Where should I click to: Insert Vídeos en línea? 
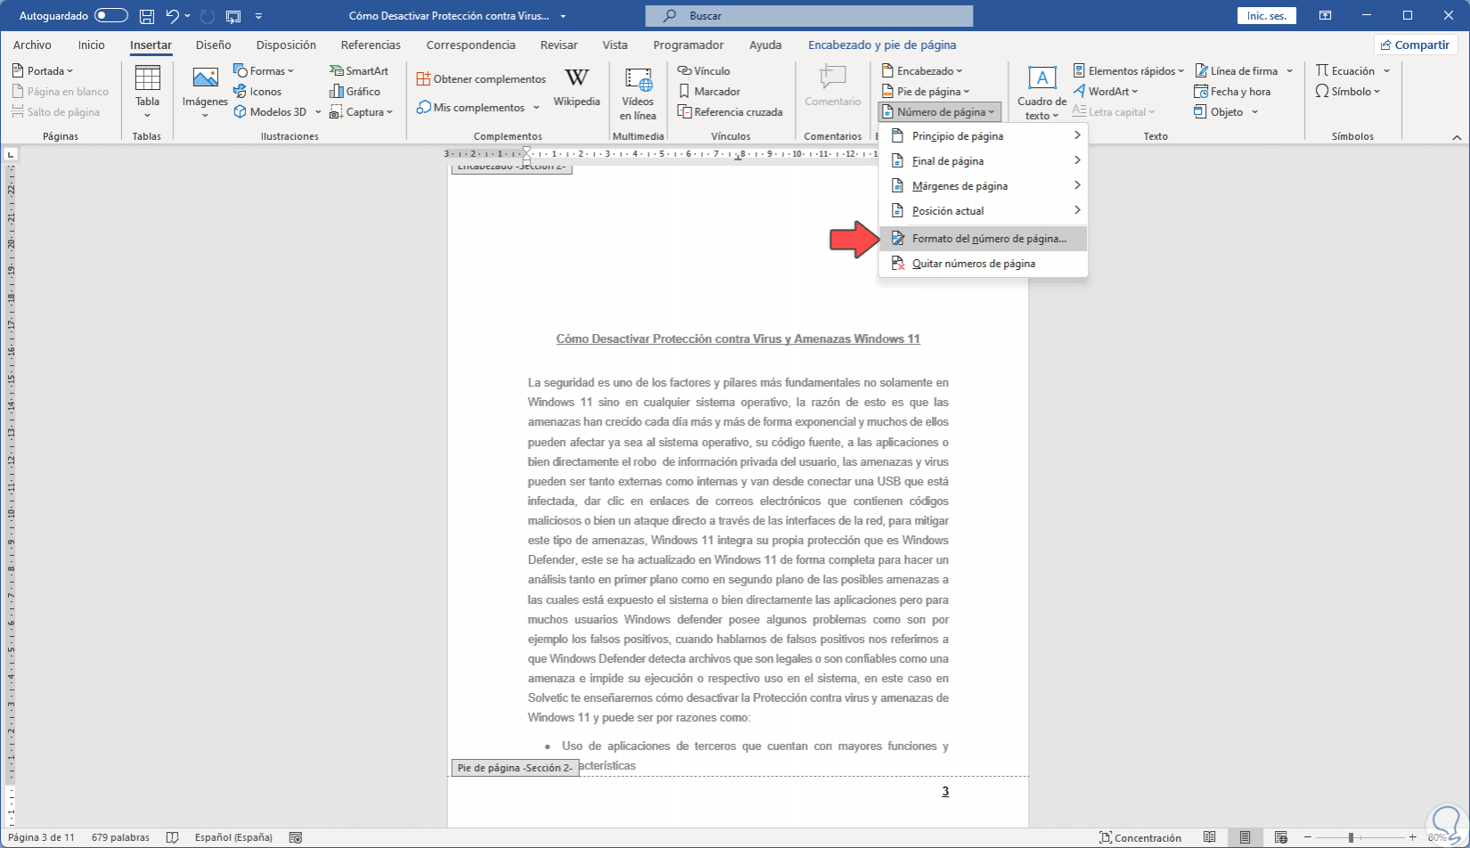(638, 94)
